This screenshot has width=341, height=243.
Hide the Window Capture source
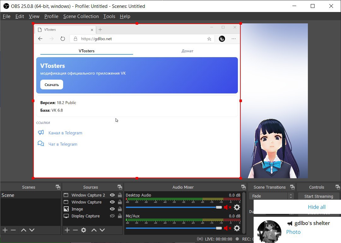112,202
